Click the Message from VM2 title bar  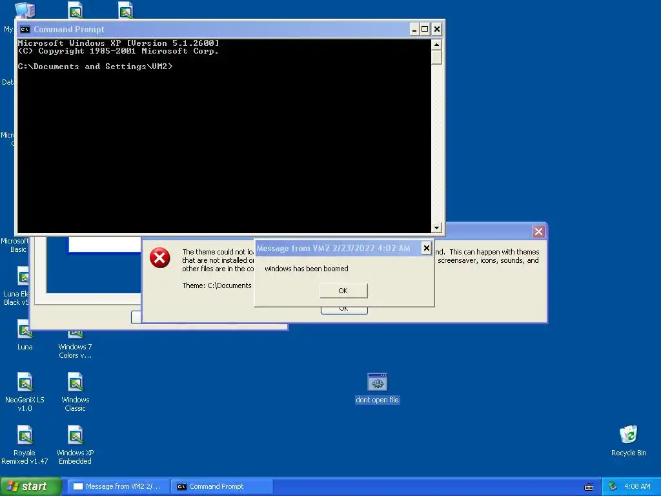pyautogui.click(x=338, y=248)
